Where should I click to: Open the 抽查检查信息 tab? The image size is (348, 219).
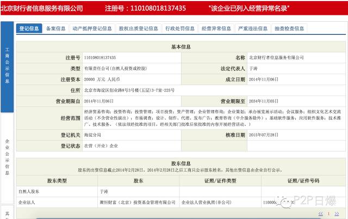289,28
